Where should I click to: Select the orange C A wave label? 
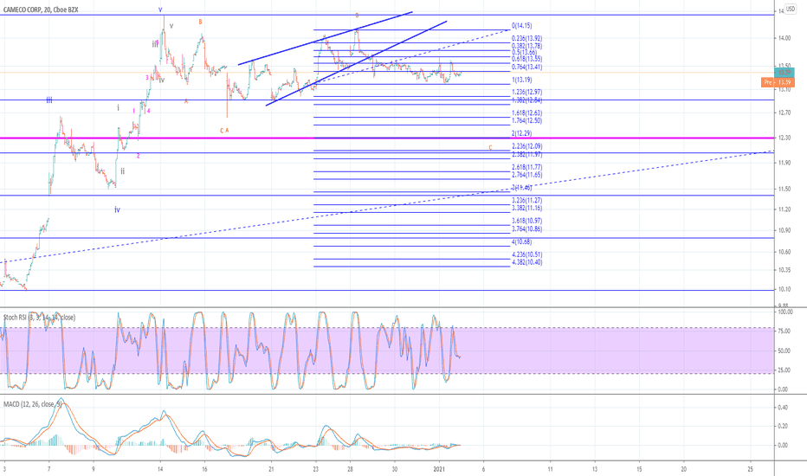pyautogui.click(x=224, y=131)
